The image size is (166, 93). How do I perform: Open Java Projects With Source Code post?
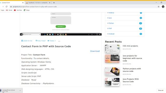point(131,80)
